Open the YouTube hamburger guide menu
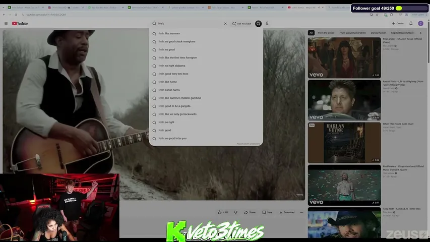This screenshot has width=430, height=242. [6, 24]
